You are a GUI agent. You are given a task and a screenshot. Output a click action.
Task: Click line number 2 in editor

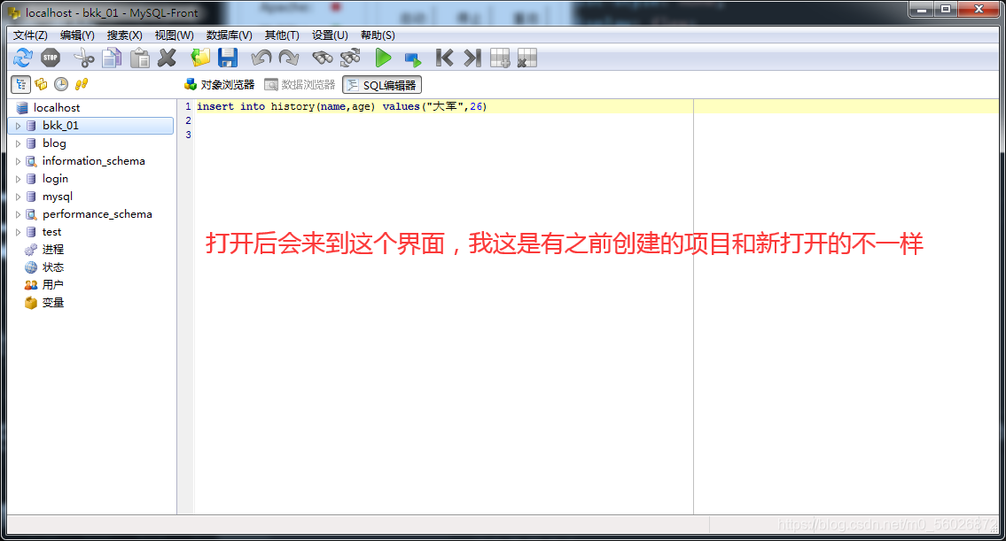pos(188,120)
